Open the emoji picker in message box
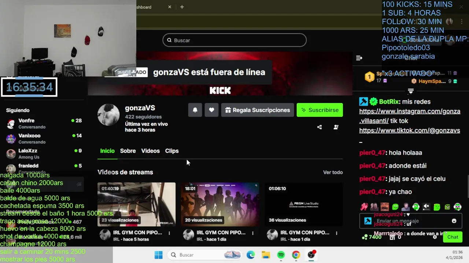Image resolution: width=469 pixels, height=263 pixels. [454, 221]
